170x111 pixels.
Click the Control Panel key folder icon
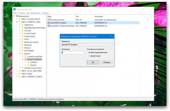[22, 33]
